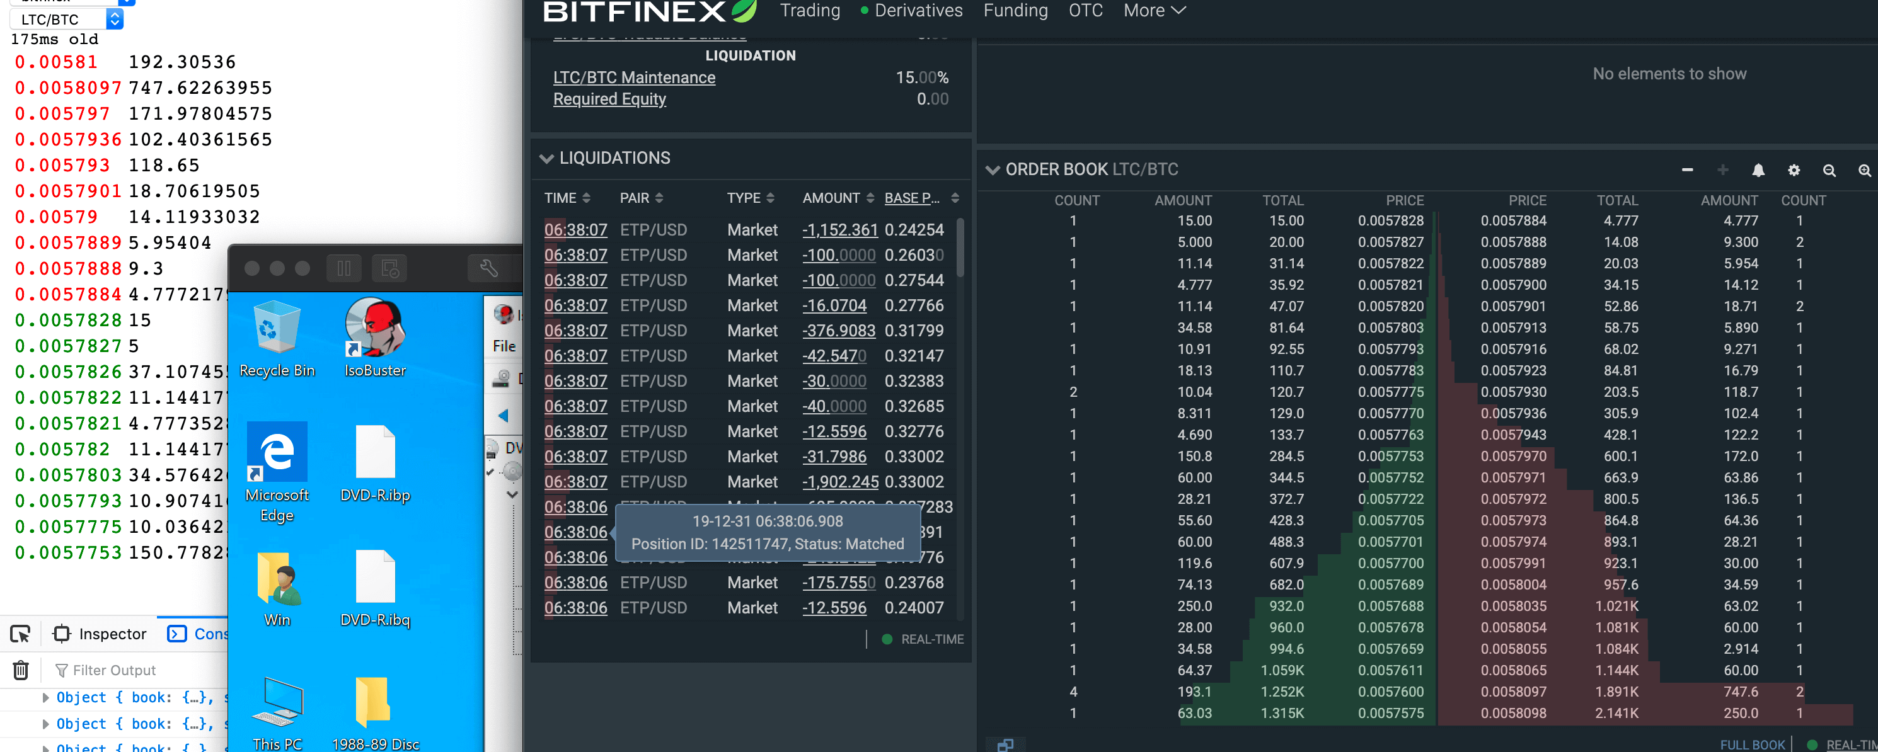Open the More navigation dropdown
Image resolution: width=1878 pixels, height=752 pixels.
(1155, 10)
